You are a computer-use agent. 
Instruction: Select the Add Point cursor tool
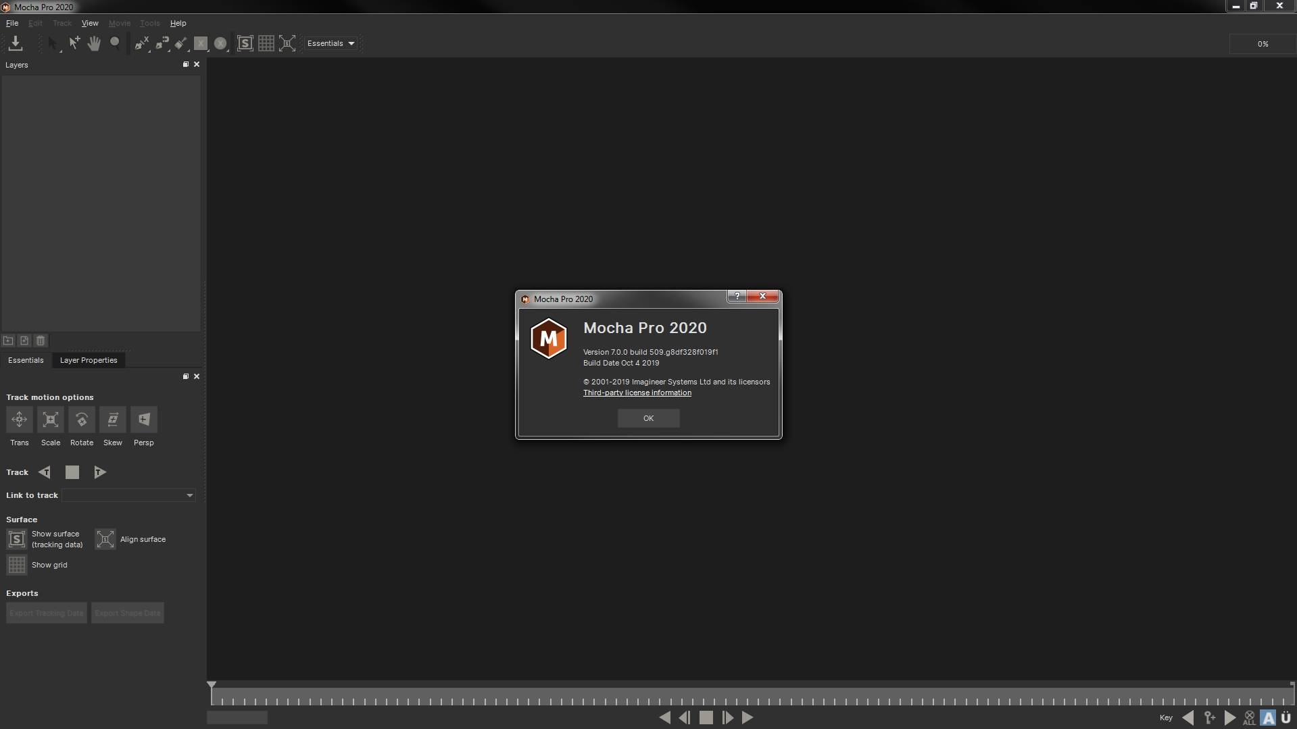(74, 43)
